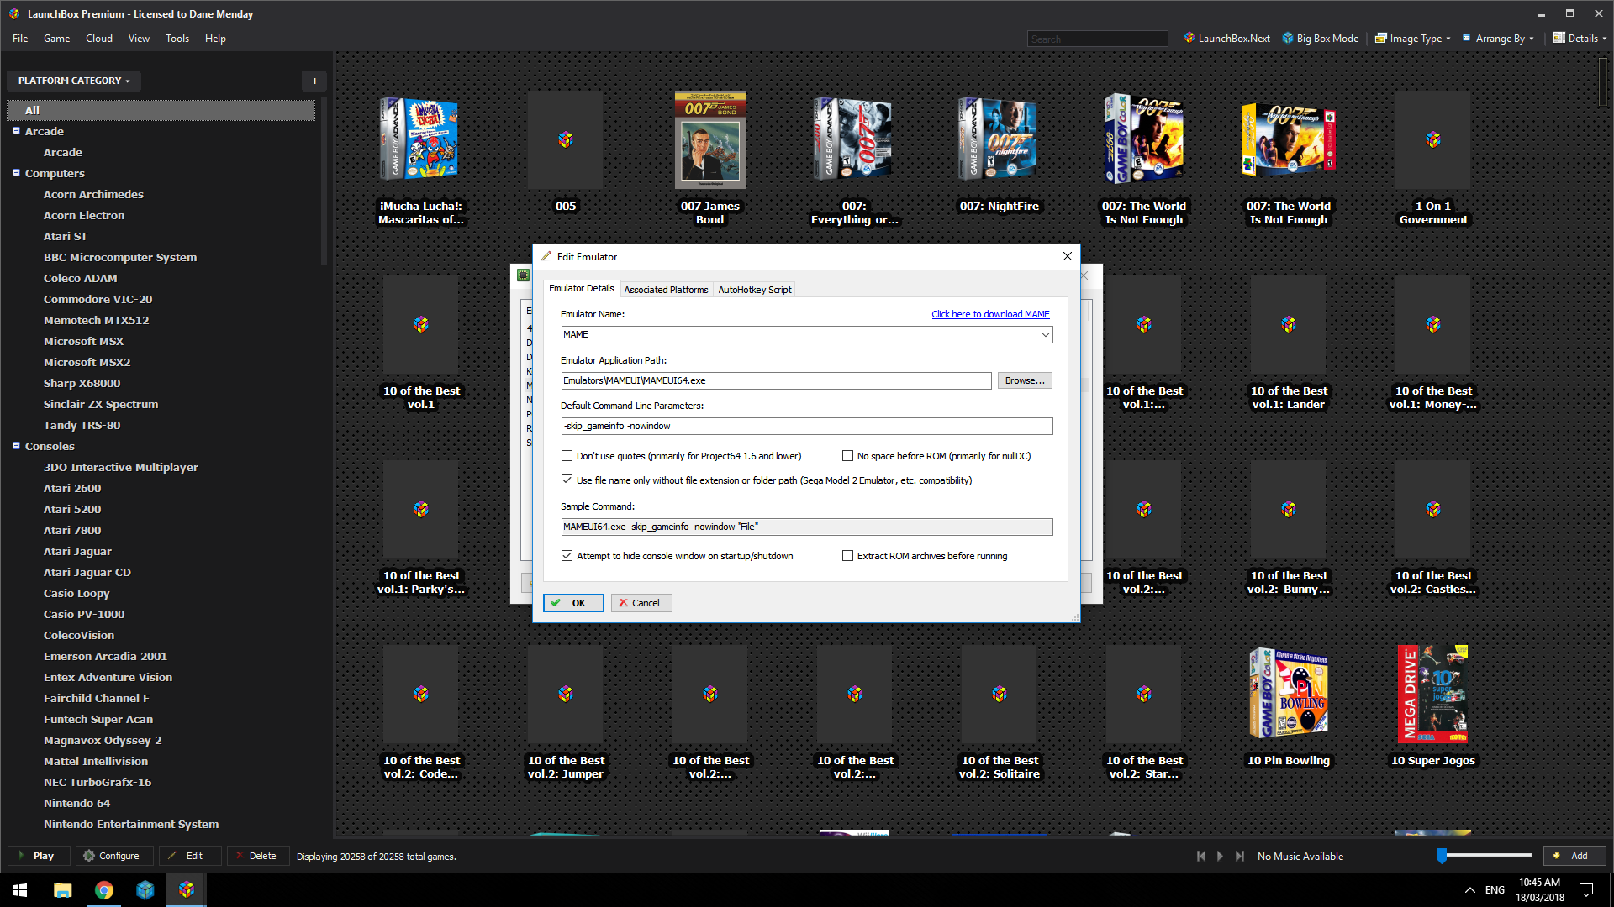This screenshot has width=1614, height=907.
Task: Click Default Command-Line Parameters field
Action: click(x=806, y=426)
